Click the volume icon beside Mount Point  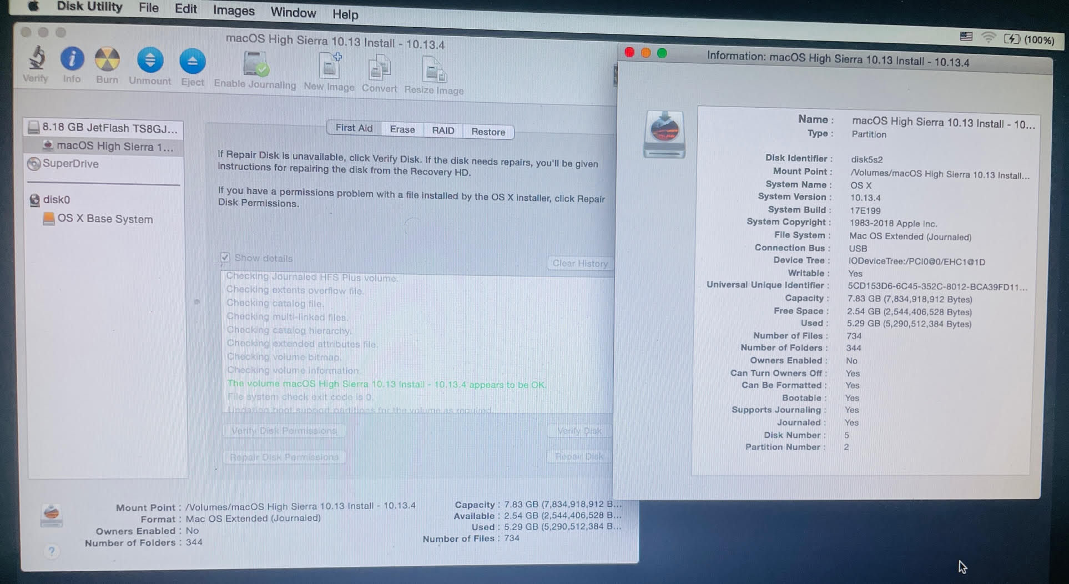pos(52,515)
